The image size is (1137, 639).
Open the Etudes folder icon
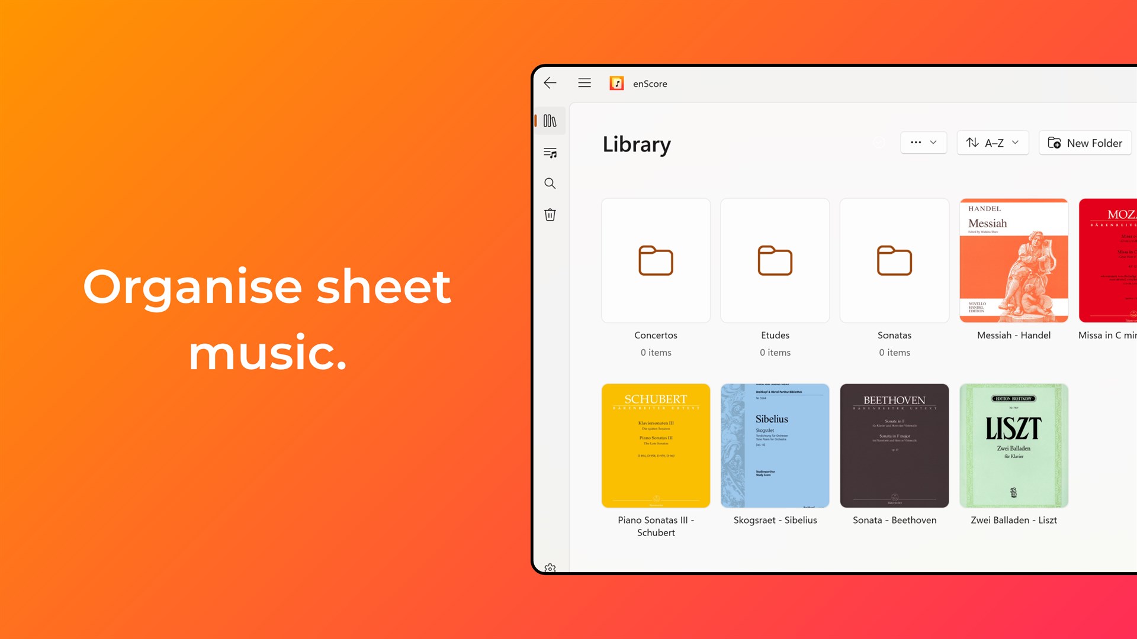tap(775, 260)
